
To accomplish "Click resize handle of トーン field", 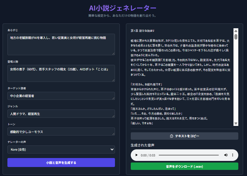I will [x=113, y=134].
